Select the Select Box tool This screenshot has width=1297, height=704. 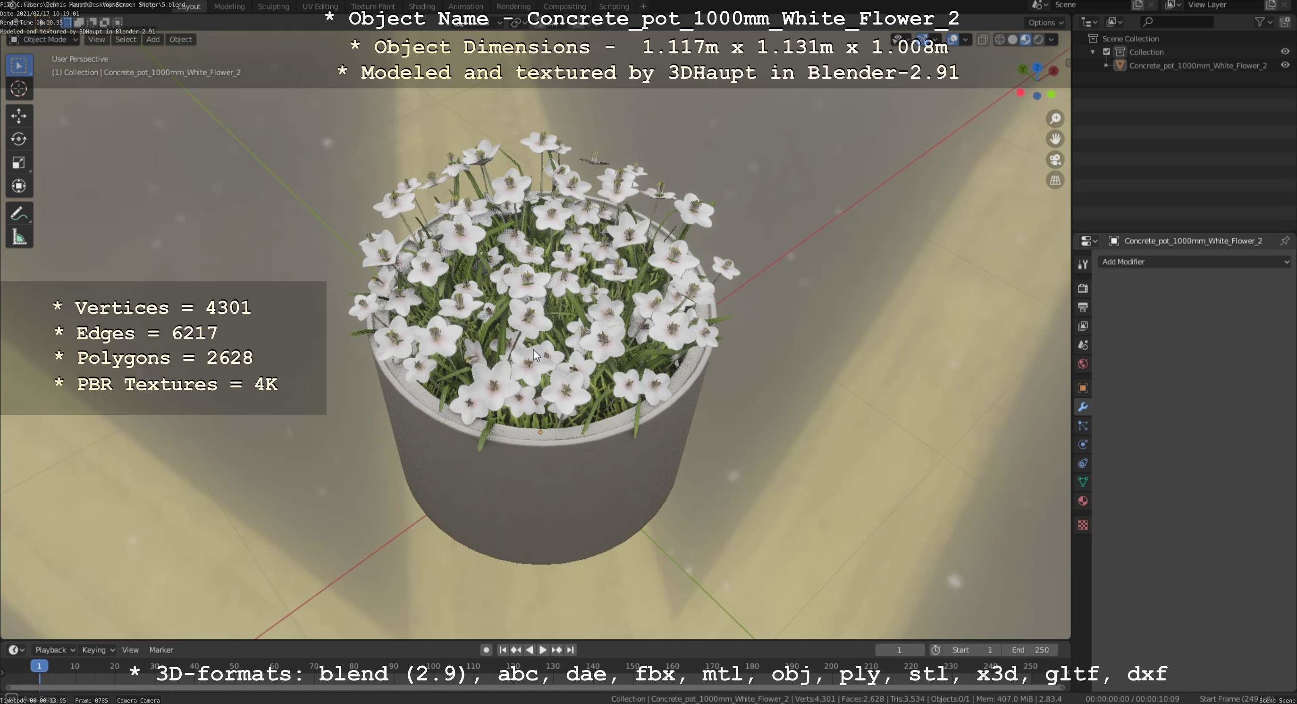click(x=19, y=66)
